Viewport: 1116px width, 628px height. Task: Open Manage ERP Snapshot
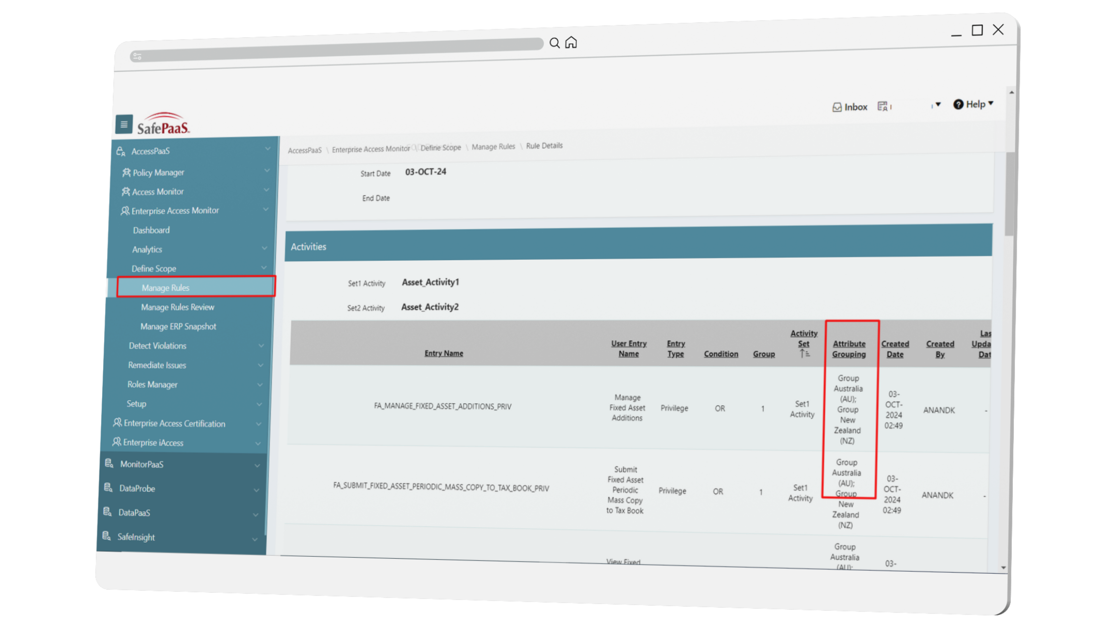[178, 326]
